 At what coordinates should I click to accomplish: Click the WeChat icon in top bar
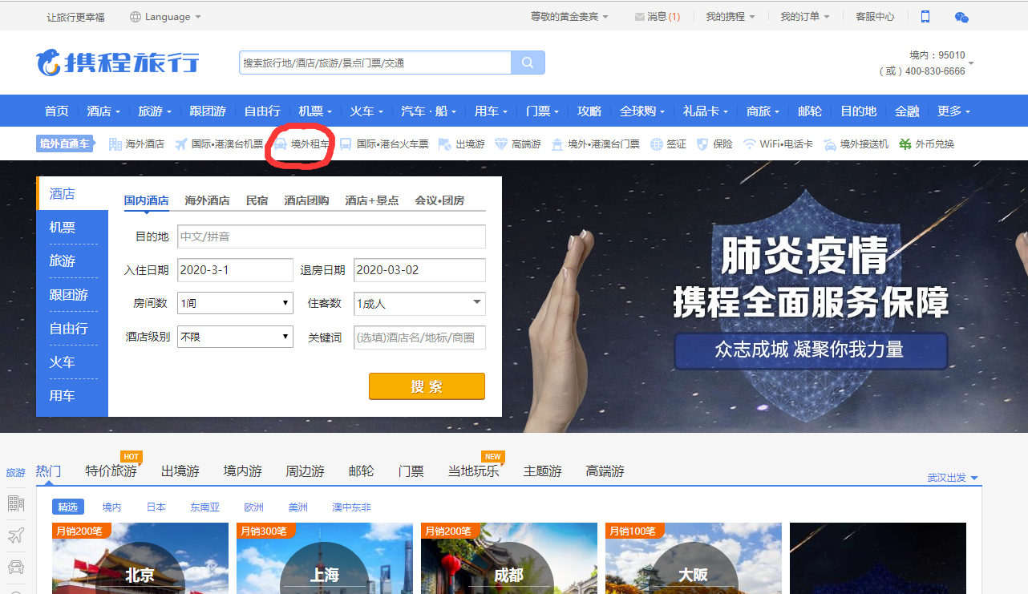pyautogui.click(x=961, y=16)
